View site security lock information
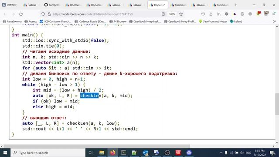The width and height of the screenshot is (279, 157). click(49, 14)
